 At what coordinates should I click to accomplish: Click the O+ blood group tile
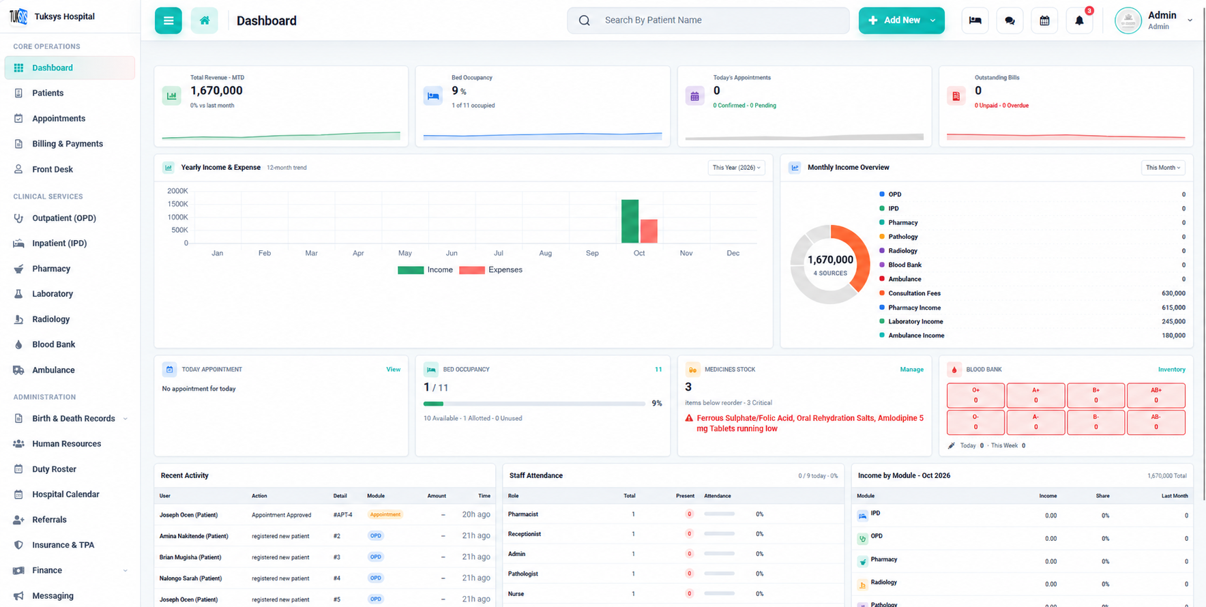pyautogui.click(x=975, y=396)
